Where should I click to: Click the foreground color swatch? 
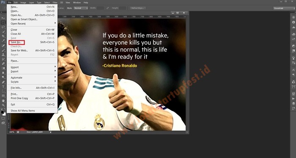[2, 112]
